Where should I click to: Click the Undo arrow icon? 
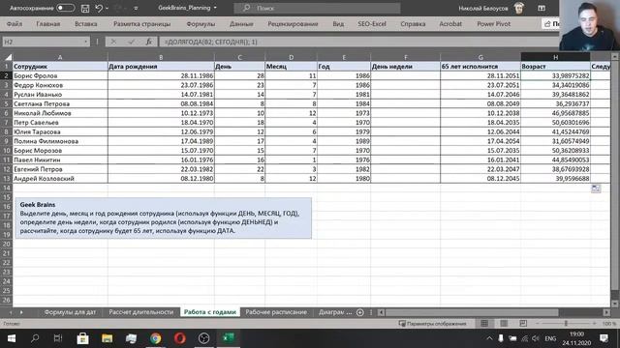(x=99, y=8)
